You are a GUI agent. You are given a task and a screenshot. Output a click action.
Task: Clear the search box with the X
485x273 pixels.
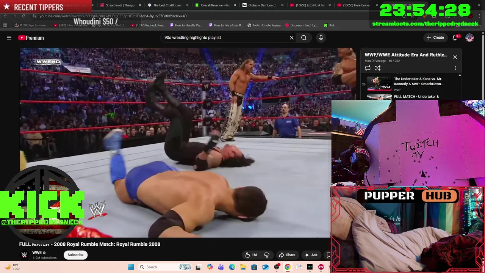(x=292, y=38)
